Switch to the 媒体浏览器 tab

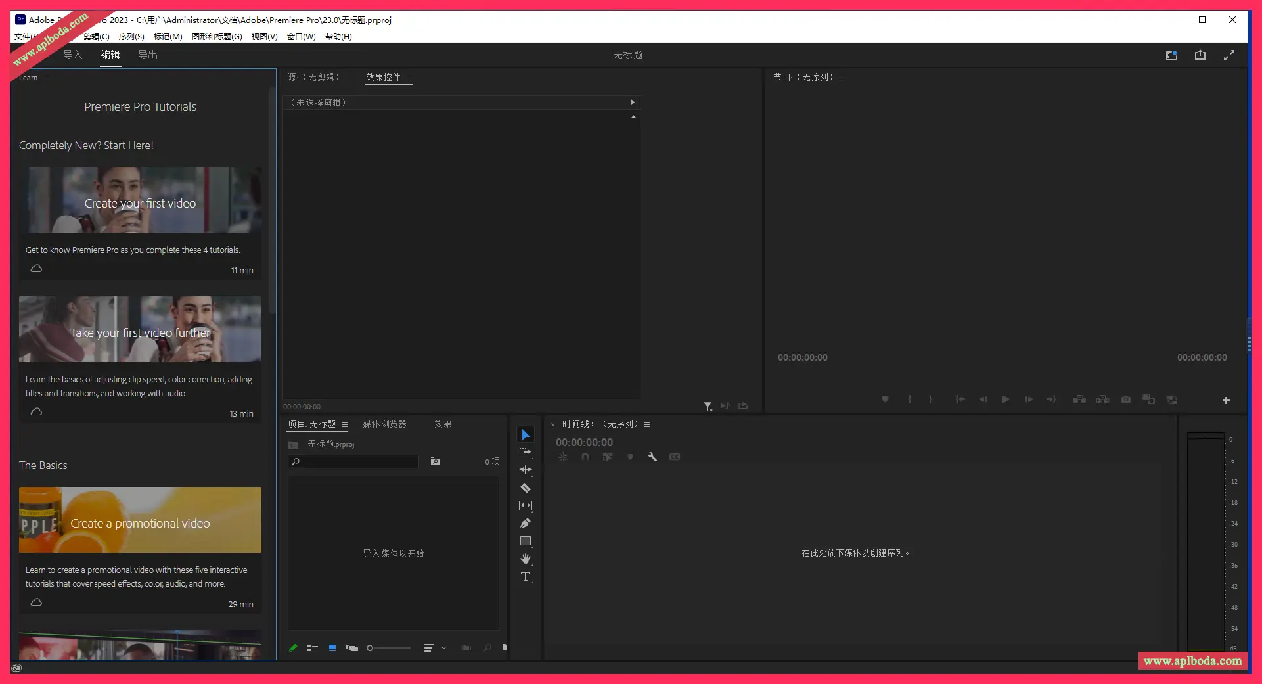[384, 424]
